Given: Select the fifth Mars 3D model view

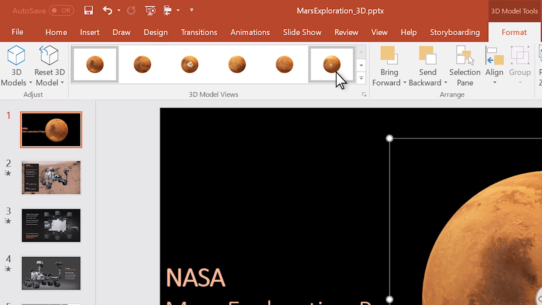Looking at the screenshot, I should 285,64.
